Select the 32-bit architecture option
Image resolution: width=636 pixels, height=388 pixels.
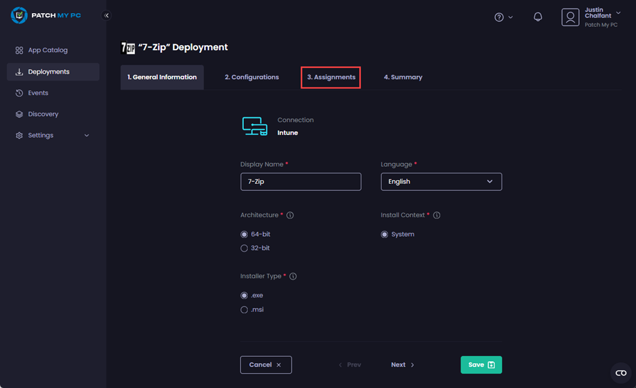(x=245, y=248)
